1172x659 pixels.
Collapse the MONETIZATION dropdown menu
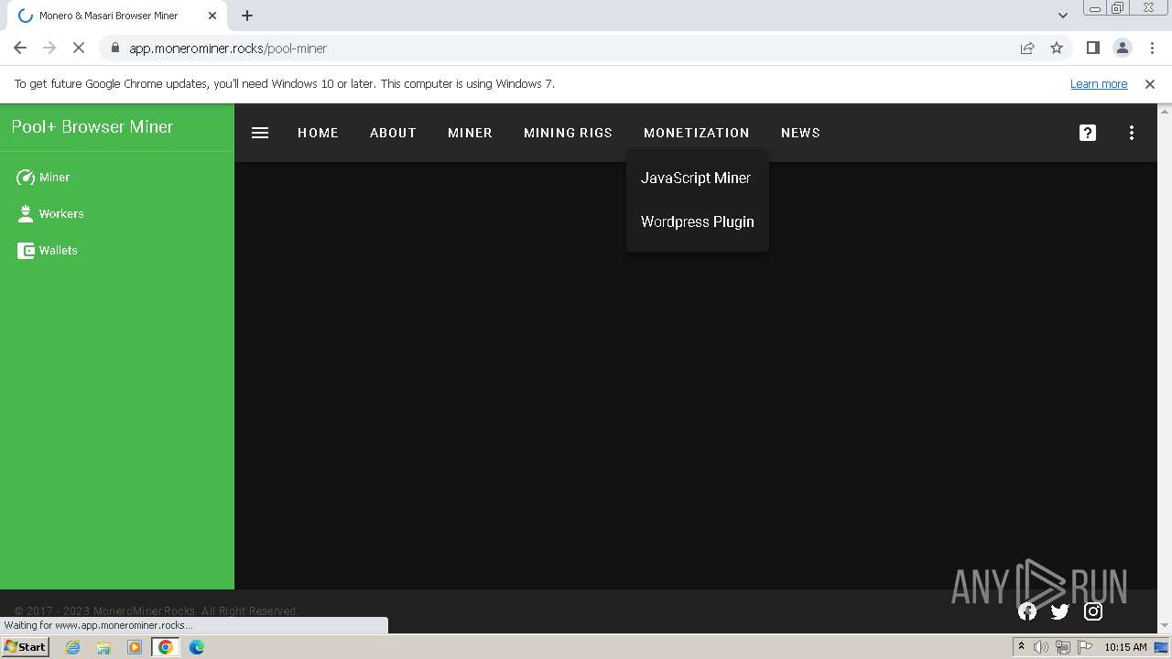(x=697, y=133)
